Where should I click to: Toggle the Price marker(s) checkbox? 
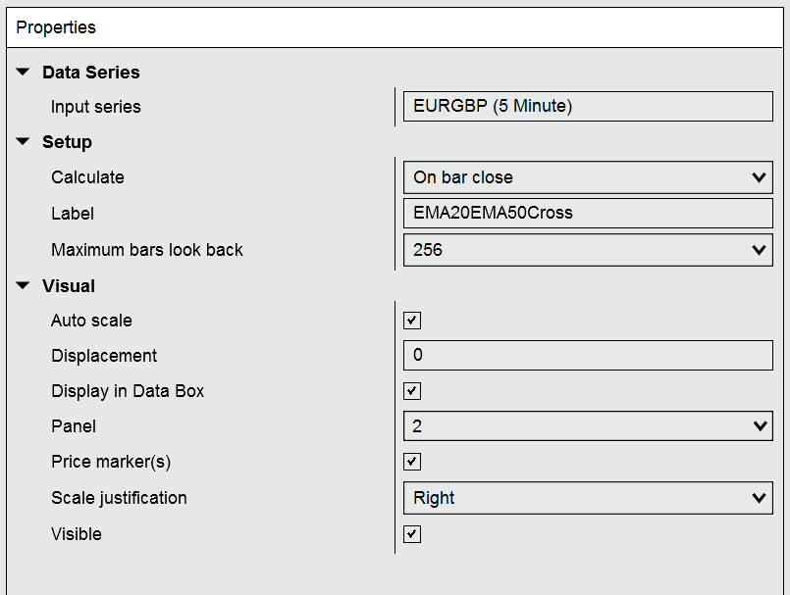tap(412, 462)
